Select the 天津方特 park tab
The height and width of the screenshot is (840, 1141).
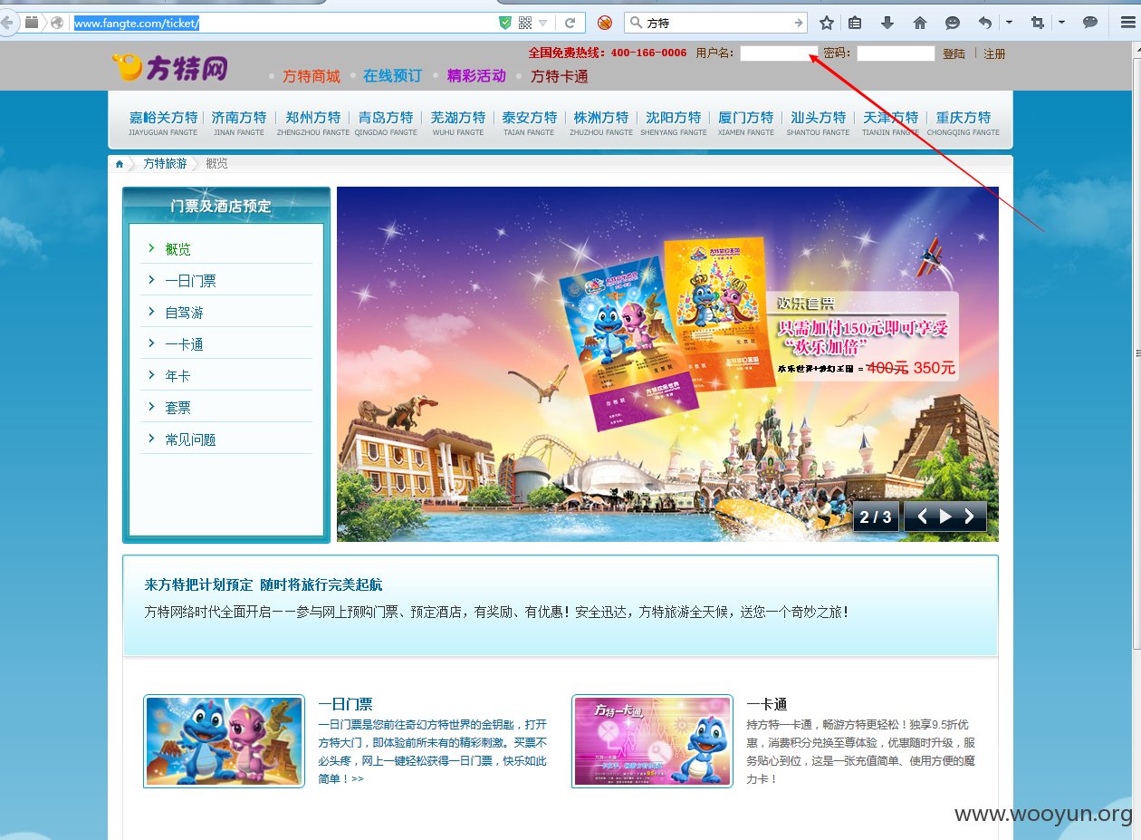coord(891,122)
